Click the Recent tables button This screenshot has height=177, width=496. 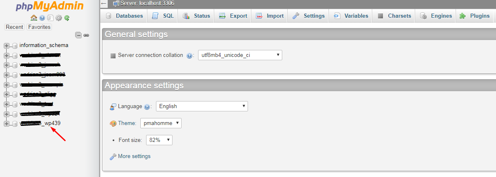[x=14, y=27]
